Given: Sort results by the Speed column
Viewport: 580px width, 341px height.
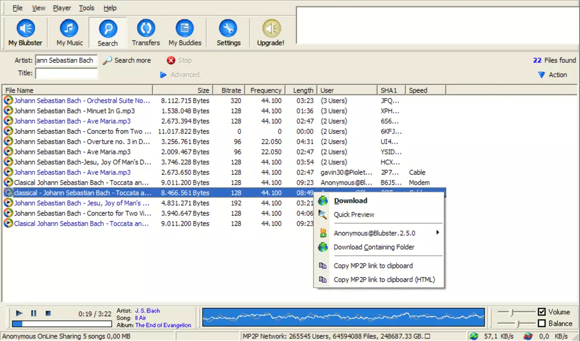Looking at the screenshot, I should pos(426,90).
